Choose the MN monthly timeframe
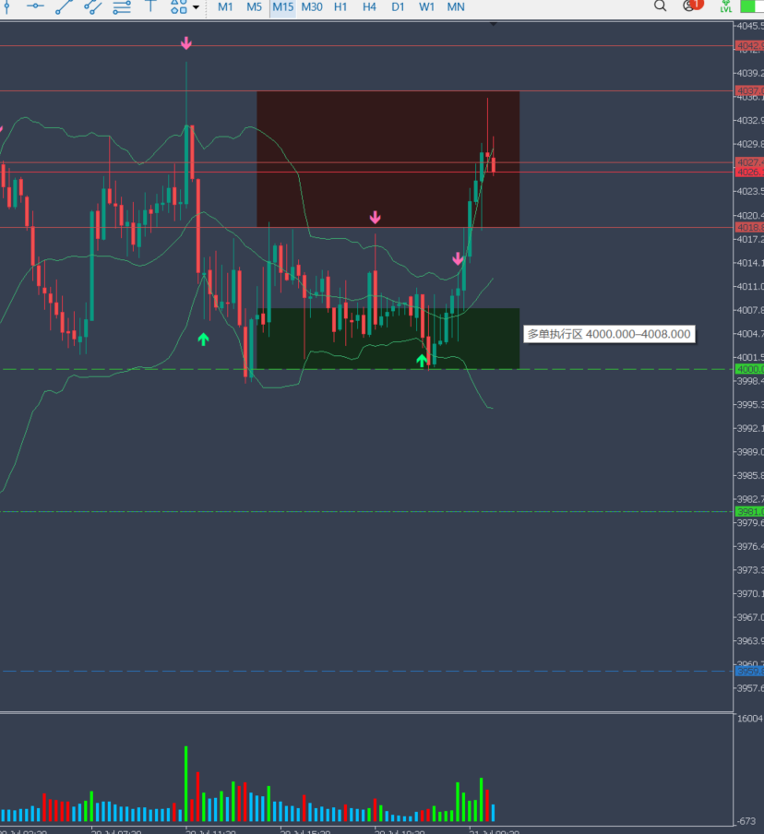The height and width of the screenshot is (834, 764). pos(456,6)
